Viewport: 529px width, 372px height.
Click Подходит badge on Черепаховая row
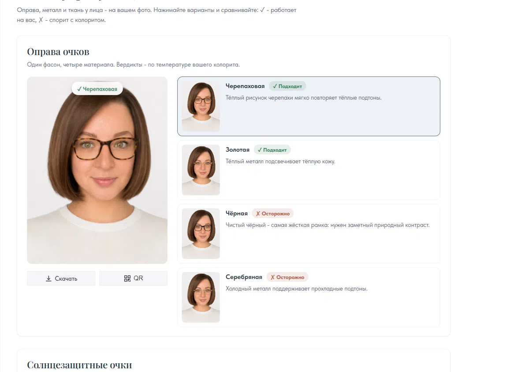(287, 86)
